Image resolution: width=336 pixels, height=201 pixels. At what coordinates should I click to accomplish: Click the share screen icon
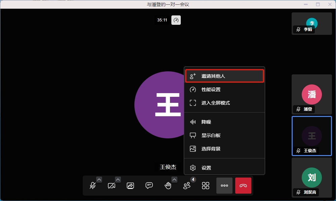(x=130, y=186)
